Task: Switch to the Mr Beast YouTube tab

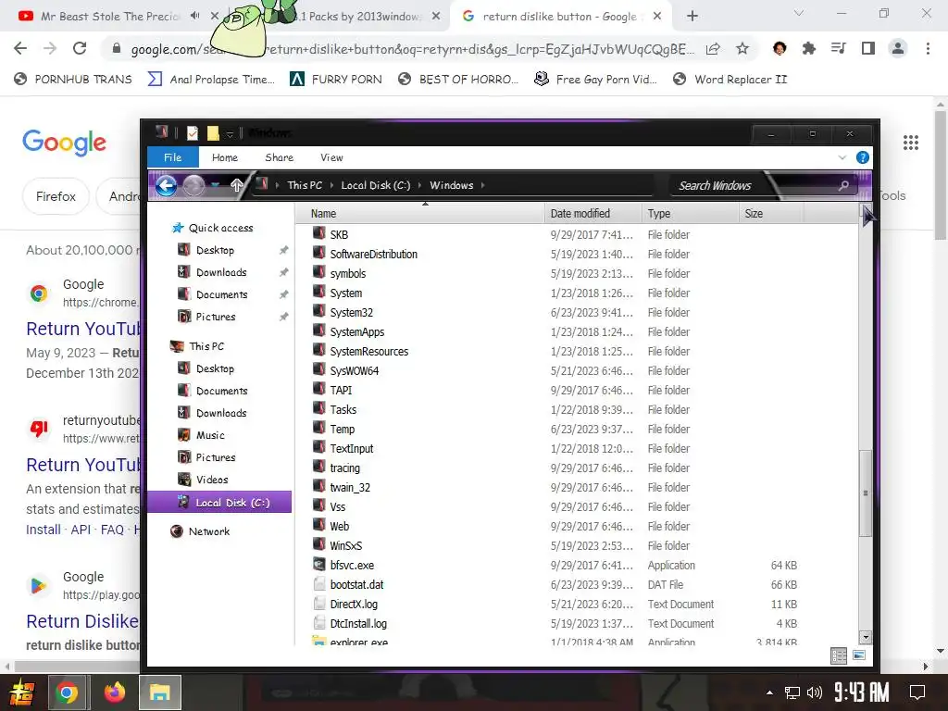Action: click(x=109, y=17)
